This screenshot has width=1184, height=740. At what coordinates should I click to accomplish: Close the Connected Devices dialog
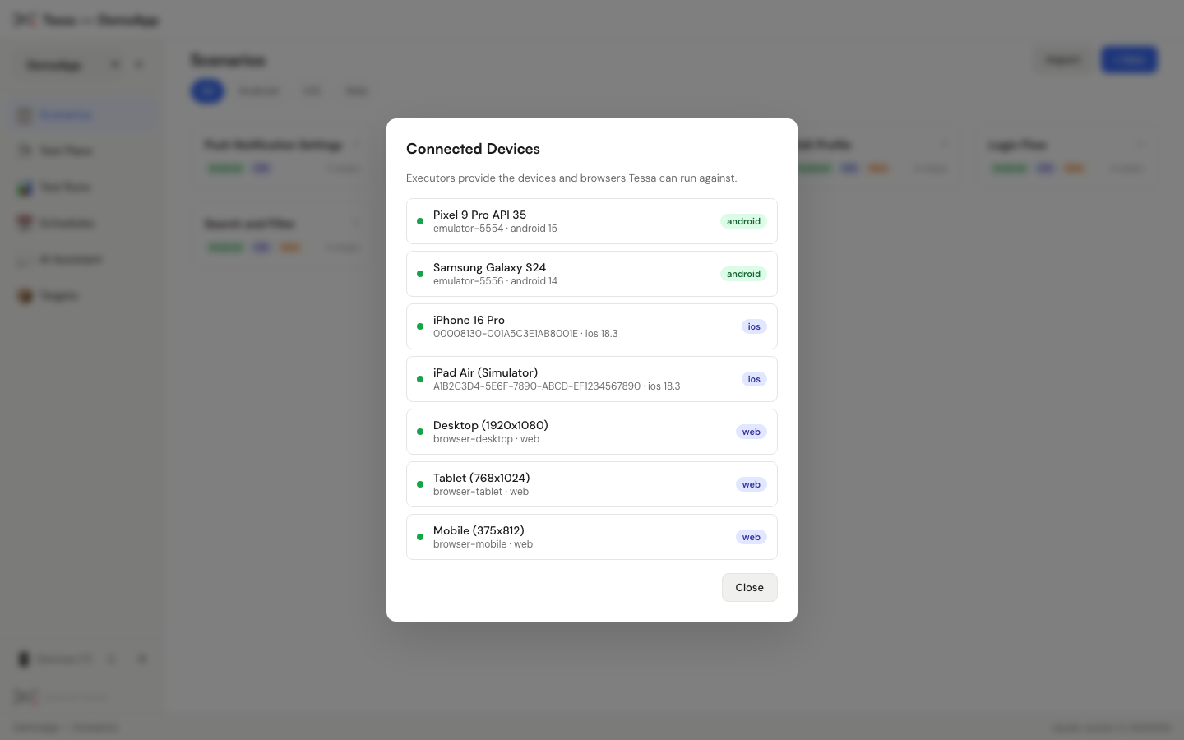tap(749, 587)
